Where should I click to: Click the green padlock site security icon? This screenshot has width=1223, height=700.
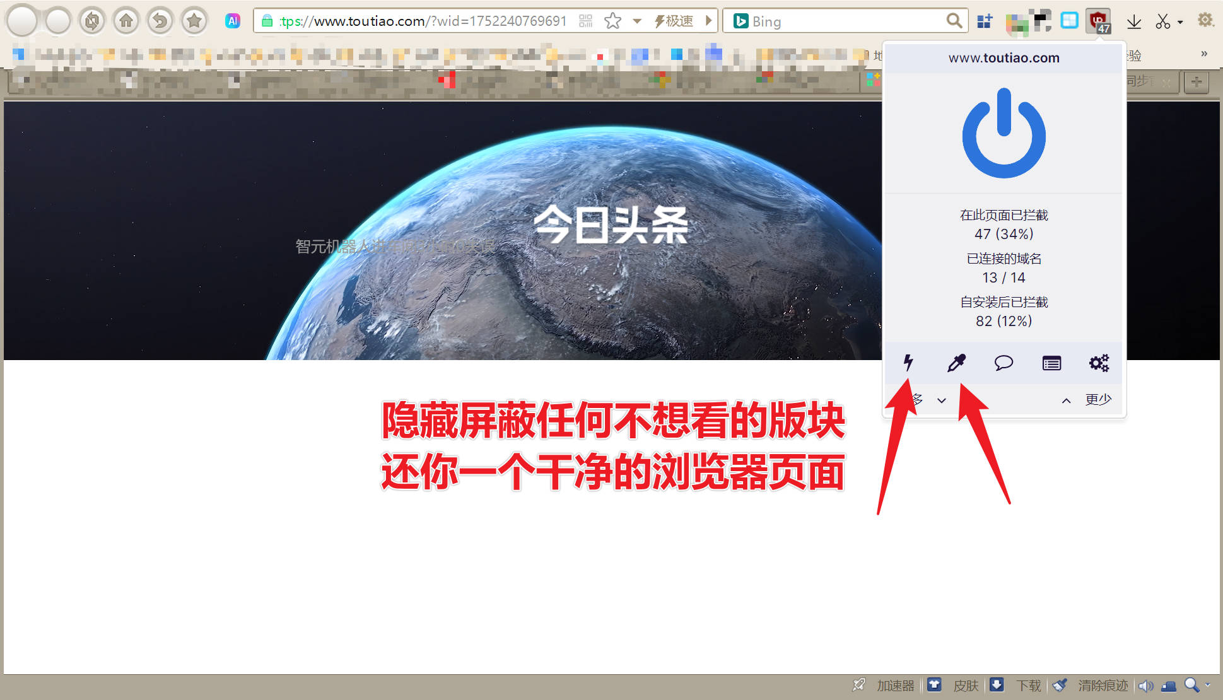pos(267,21)
